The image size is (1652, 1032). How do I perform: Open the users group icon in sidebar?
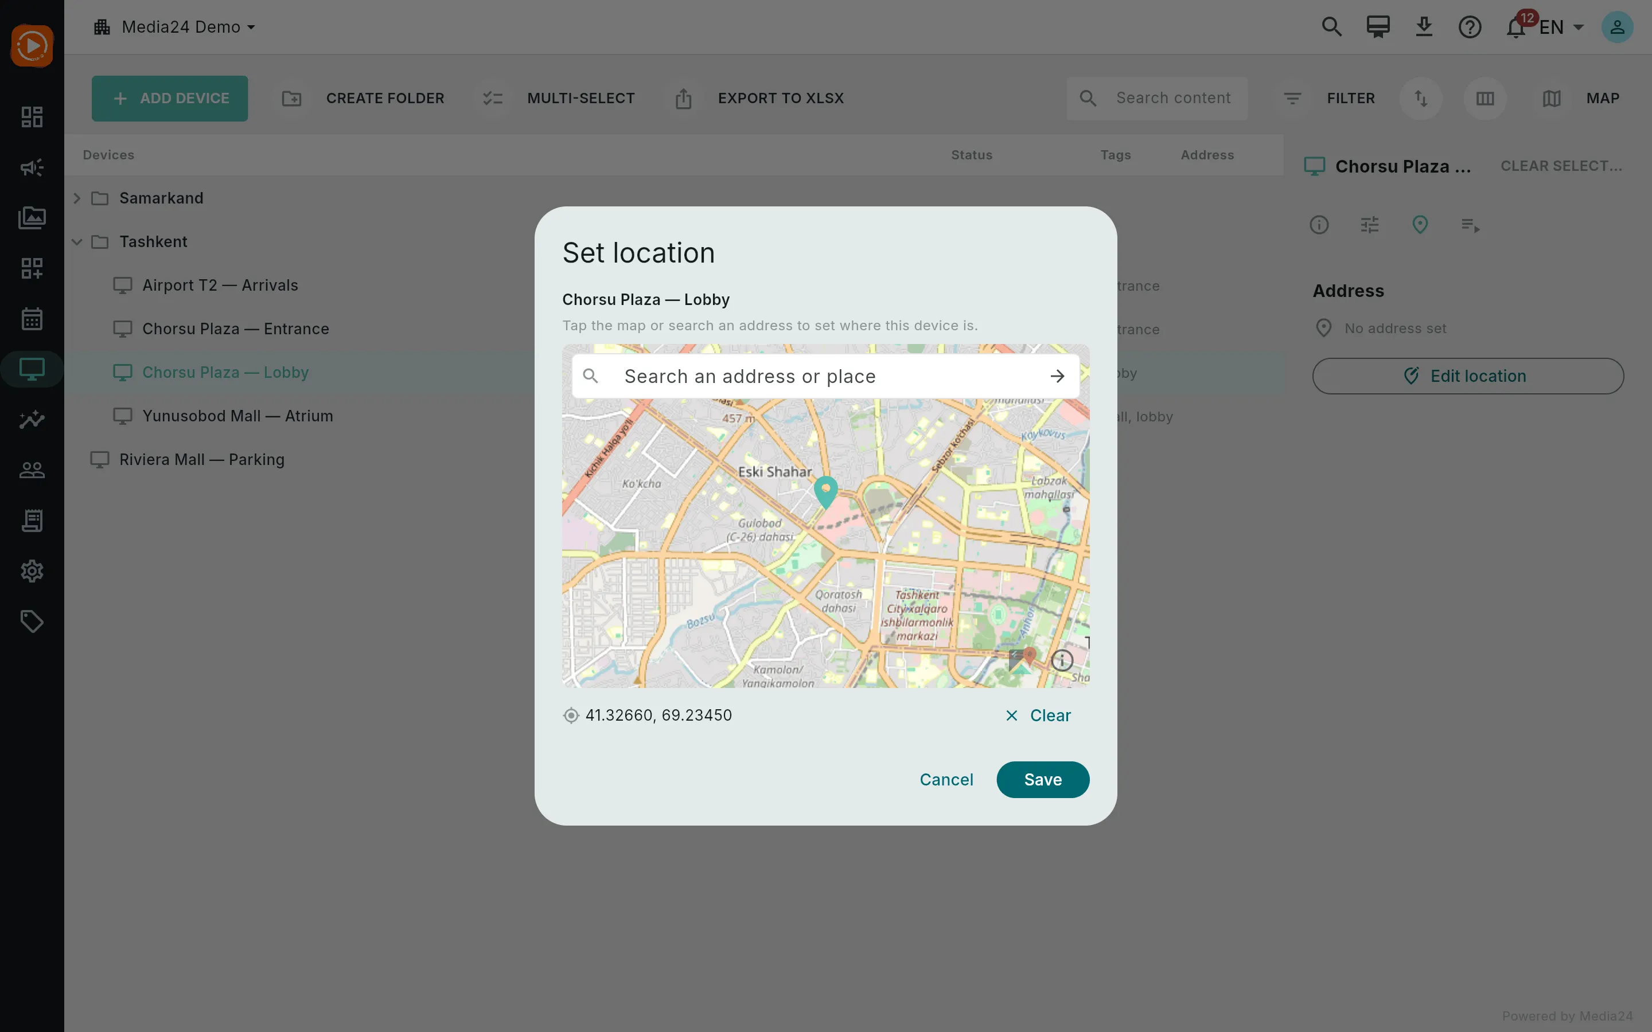[32, 470]
